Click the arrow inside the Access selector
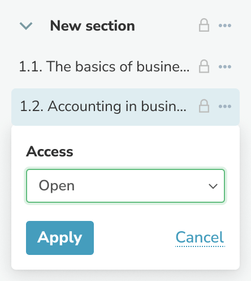Screen dimensions: 251x281 213,186
